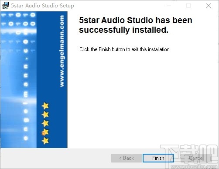Minimize the Setup window

tap(169, 6)
